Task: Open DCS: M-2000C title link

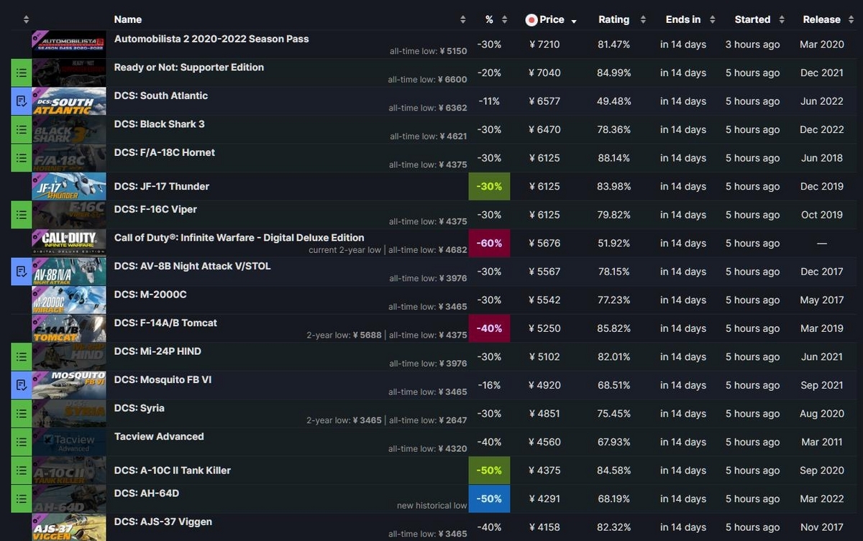Action: [150, 295]
